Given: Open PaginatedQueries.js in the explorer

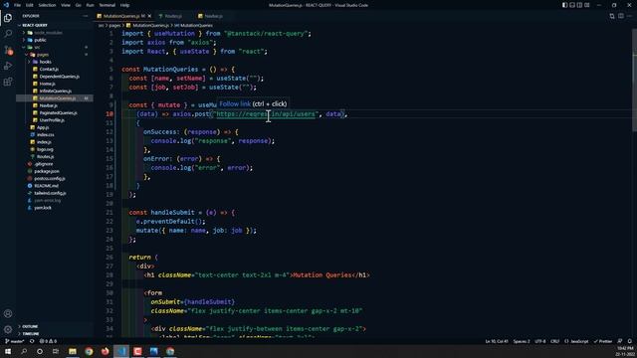Looking at the screenshot, I should (55, 112).
